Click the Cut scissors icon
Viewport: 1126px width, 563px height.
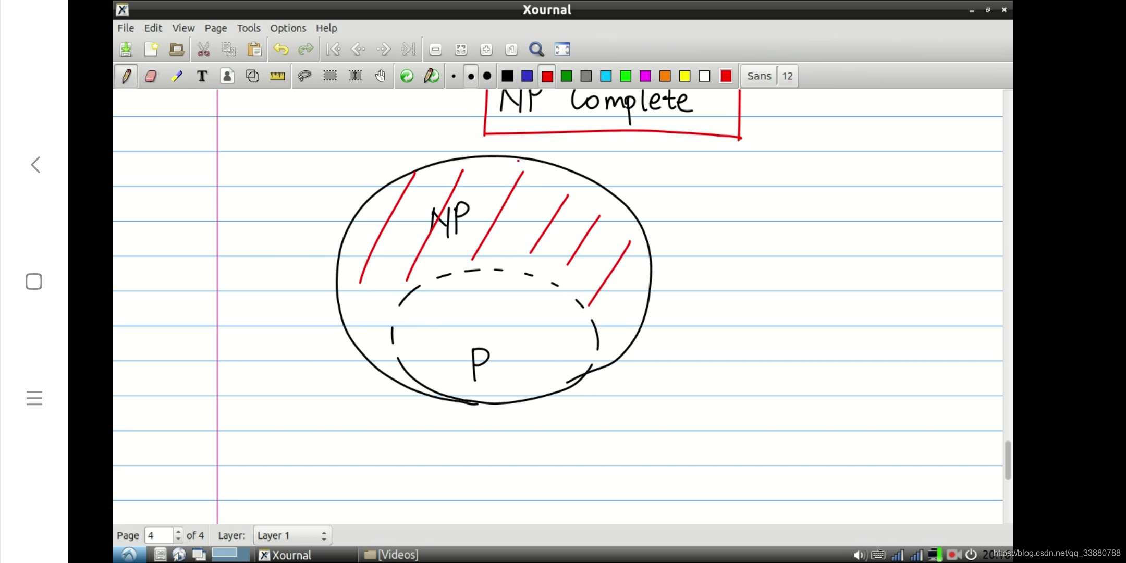[x=203, y=49]
